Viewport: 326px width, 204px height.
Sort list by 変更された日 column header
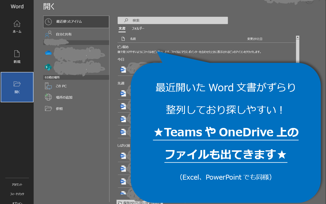tap(255, 39)
